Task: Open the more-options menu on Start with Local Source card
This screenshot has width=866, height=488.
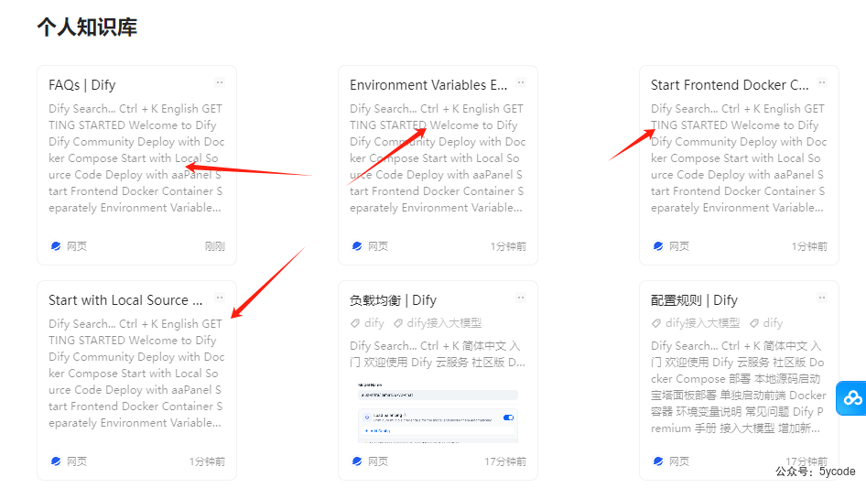Action: pos(220,298)
